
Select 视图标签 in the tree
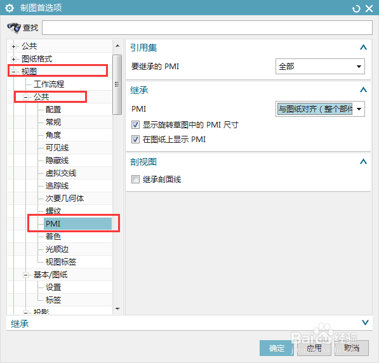(x=61, y=261)
